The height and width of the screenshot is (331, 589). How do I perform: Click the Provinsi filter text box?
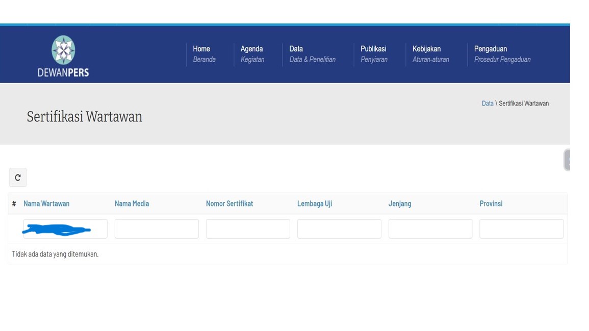click(521, 229)
